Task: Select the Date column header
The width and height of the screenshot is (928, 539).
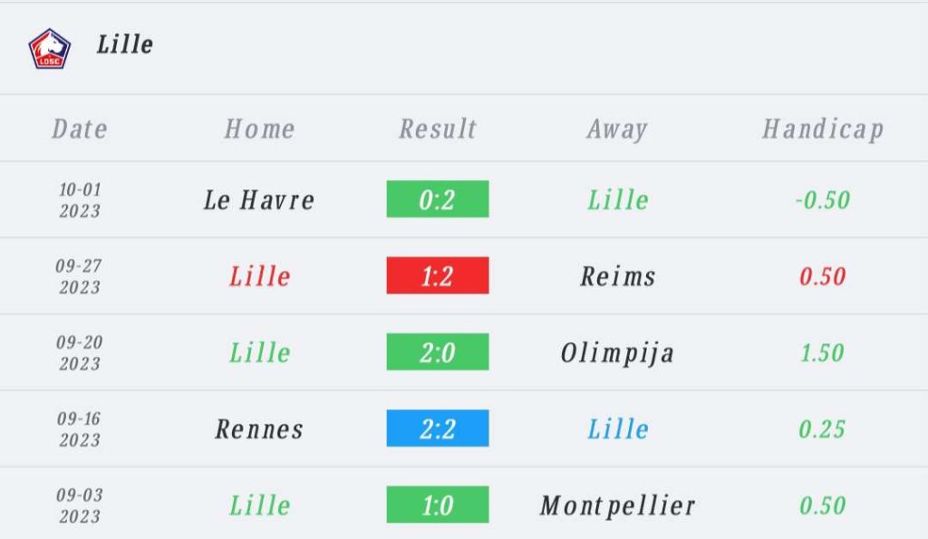Action: pyautogui.click(x=80, y=129)
